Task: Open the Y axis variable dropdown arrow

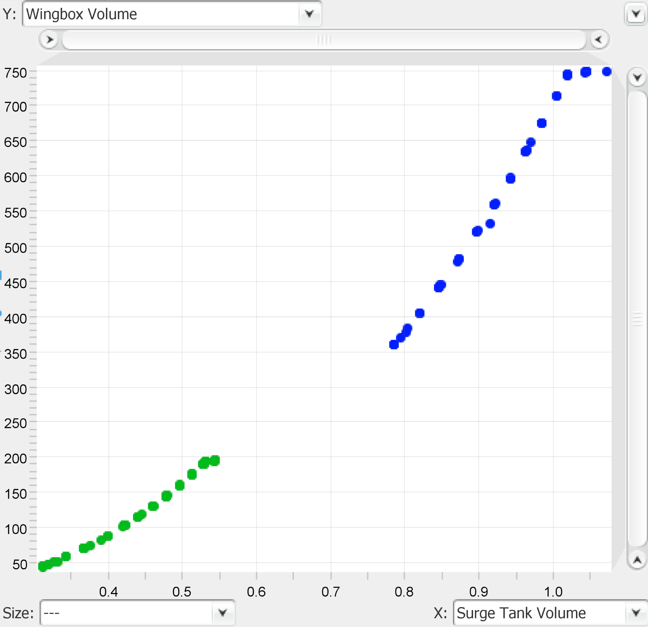Action: pyautogui.click(x=309, y=14)
